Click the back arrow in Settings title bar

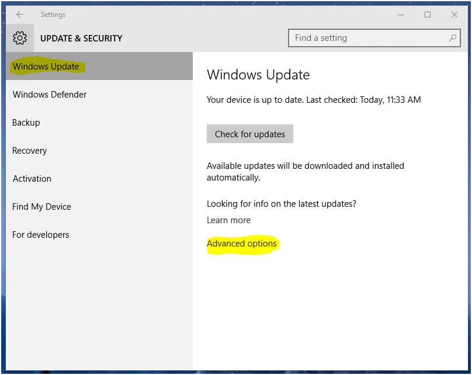(20, 15)
